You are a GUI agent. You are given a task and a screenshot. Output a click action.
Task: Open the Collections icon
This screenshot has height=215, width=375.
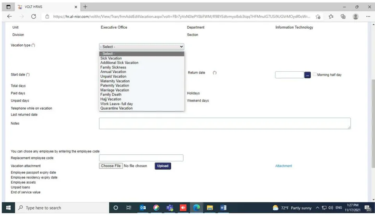[x=343, y=16]
